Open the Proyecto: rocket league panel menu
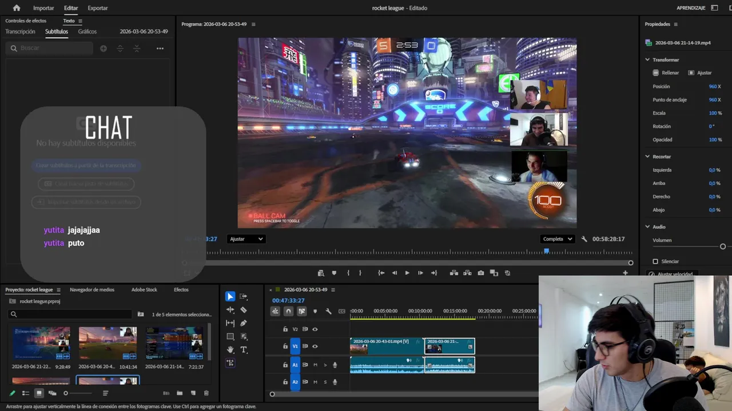The height and width of the screenshot is (411, 732). [58, 290]
